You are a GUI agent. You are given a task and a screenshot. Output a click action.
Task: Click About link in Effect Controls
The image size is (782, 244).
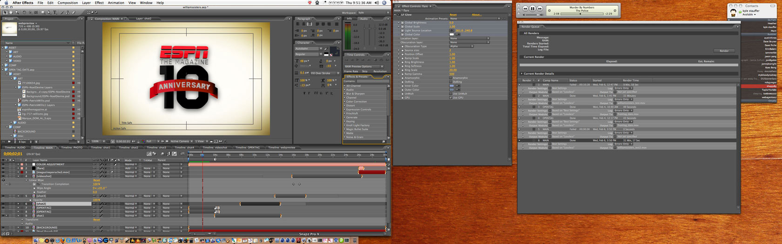477,15
